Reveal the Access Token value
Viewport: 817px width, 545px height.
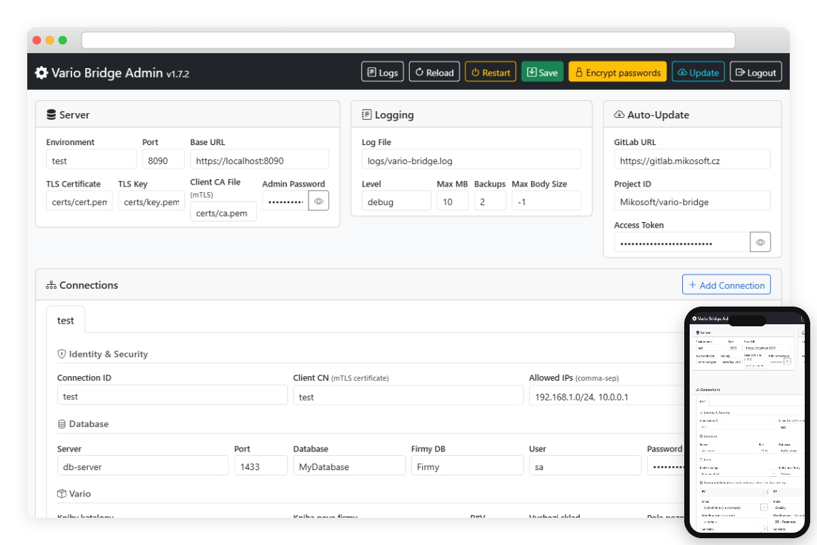[x=760, y=243]
